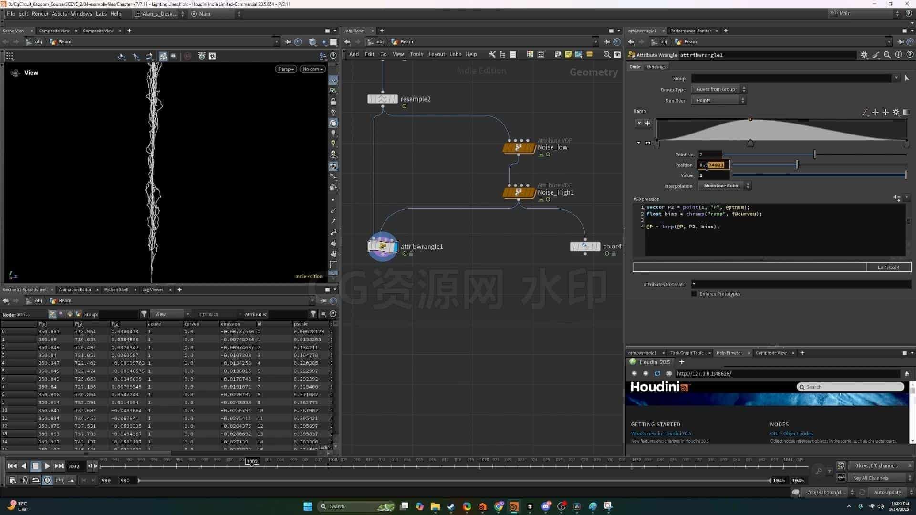Switch to the Bindings tab
This screenshot has height=515, width=916.
pyautogui.click(x=656, y=67)
